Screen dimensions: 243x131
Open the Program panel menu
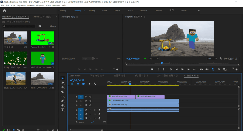click(145, 17)
